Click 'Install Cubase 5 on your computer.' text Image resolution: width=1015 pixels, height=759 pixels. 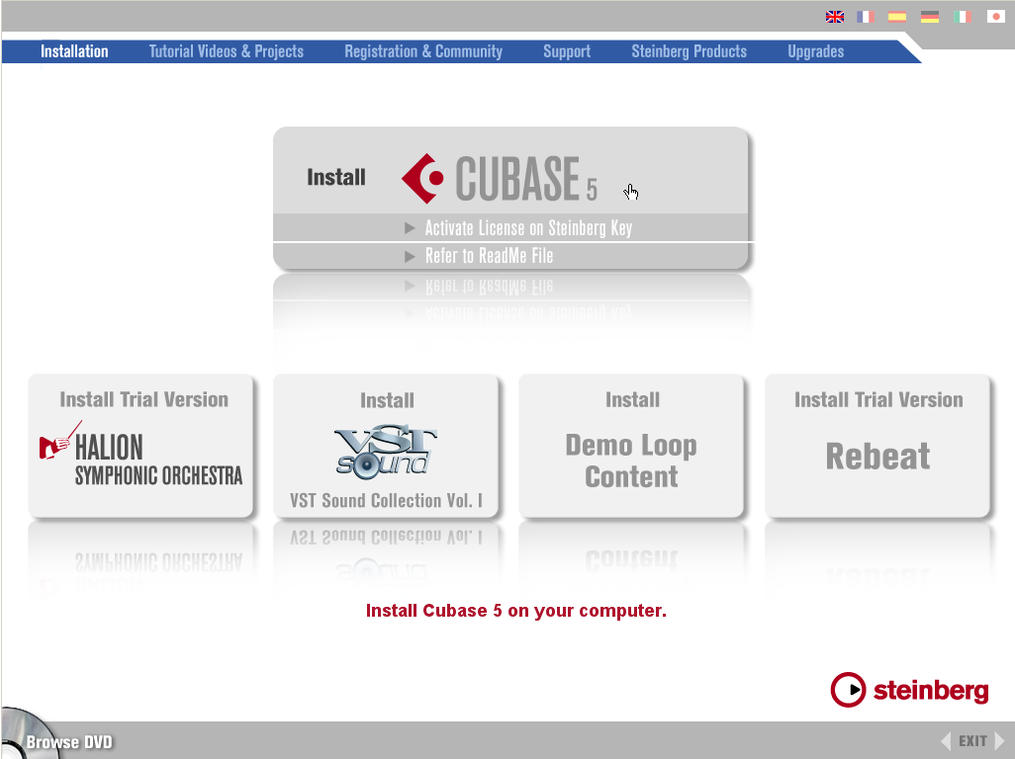click(516, 611)
